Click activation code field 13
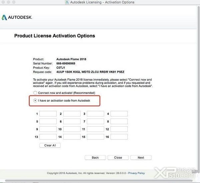The height and width of the screenshot is (183, 200). 48,137
